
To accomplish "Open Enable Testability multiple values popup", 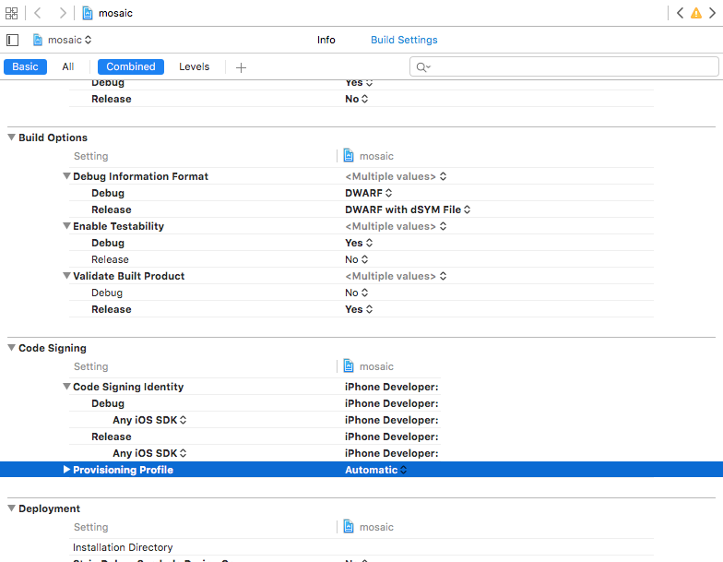I will point(396,226).
